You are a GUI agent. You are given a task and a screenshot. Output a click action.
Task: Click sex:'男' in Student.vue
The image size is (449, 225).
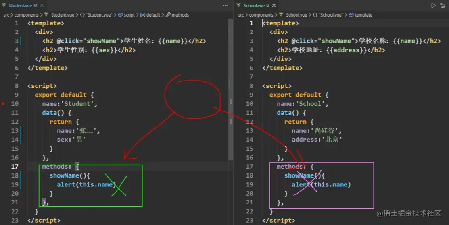71,140
